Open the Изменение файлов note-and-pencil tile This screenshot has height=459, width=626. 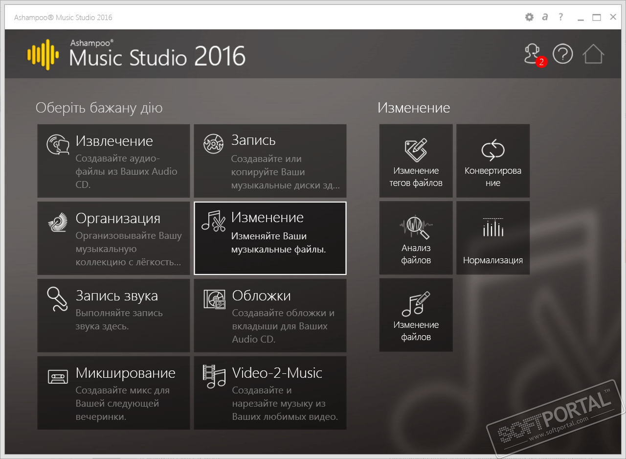[x=416, y=315]
